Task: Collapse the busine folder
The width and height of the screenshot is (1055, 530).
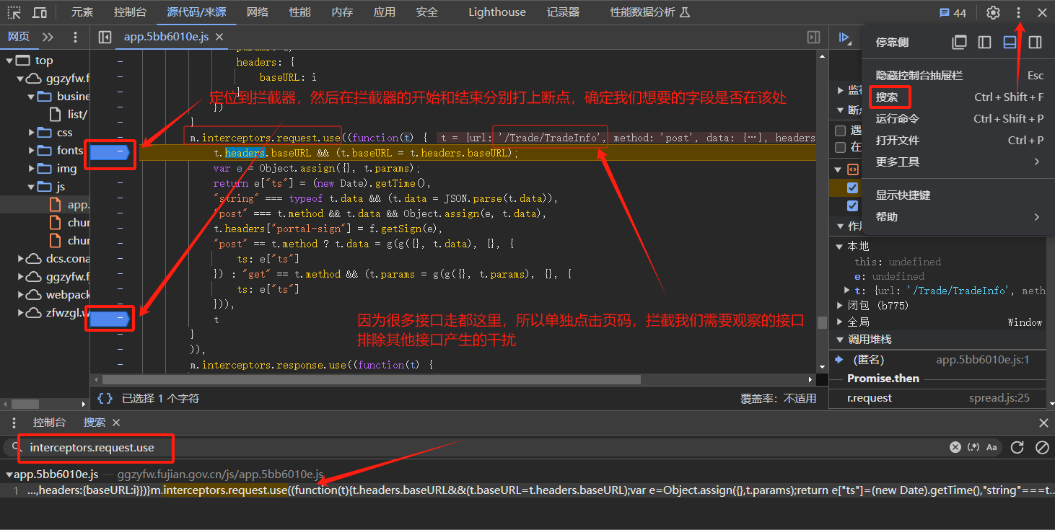Action: 32,97
